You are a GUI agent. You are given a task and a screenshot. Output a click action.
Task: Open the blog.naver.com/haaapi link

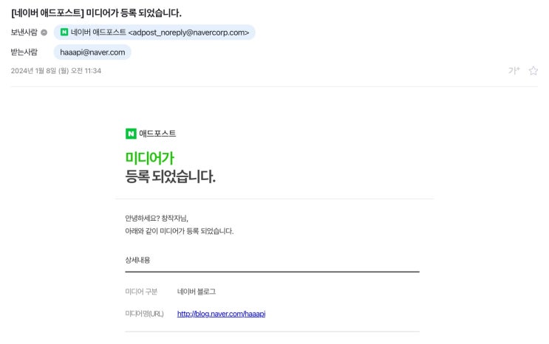[x=221, y=314]
